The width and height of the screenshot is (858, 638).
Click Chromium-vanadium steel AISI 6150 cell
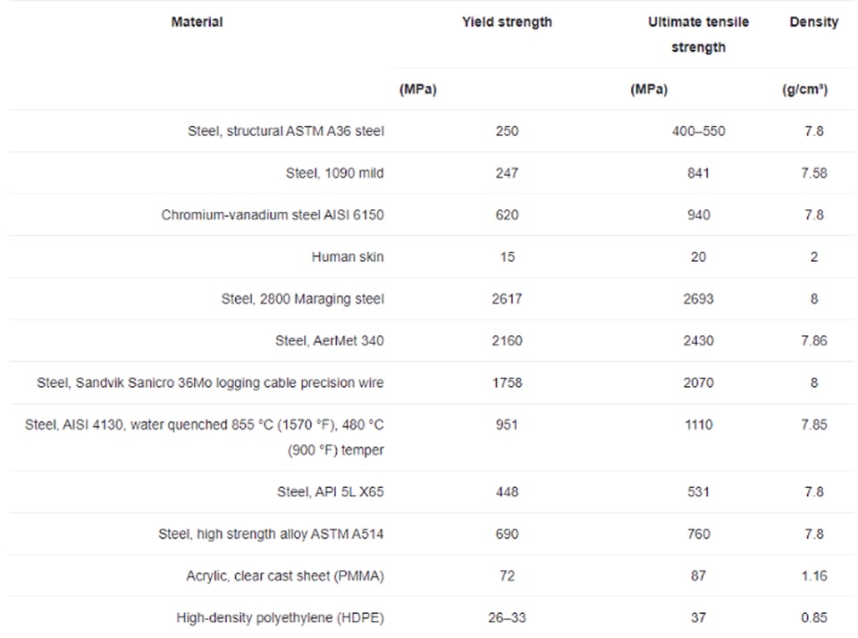[x=273, y=215]
